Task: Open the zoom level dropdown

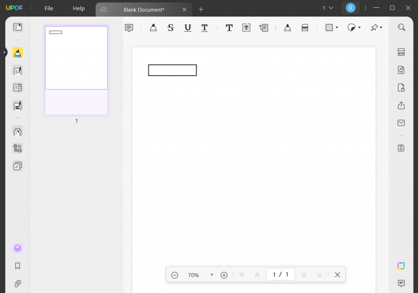Action: (211, 275)
